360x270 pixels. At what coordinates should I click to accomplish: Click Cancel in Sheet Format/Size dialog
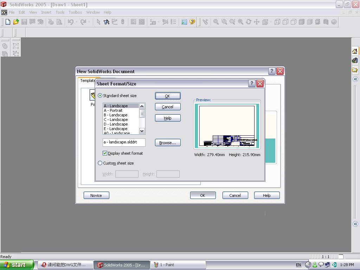(168, 107)
